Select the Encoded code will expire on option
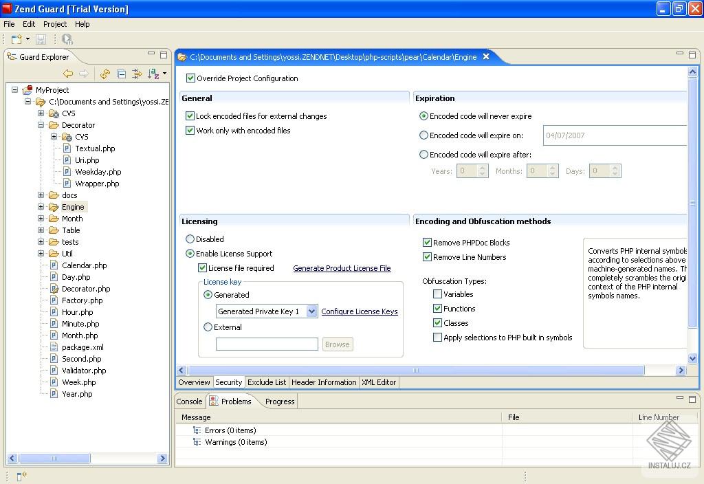This screenshot has width=704, height=484. [x=423, y=135]
